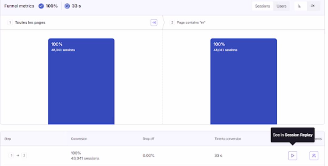The width and height of the screenshot is (328, 166).
Task: Switch the funnel view to Users
Action: (x=281, y=6)
